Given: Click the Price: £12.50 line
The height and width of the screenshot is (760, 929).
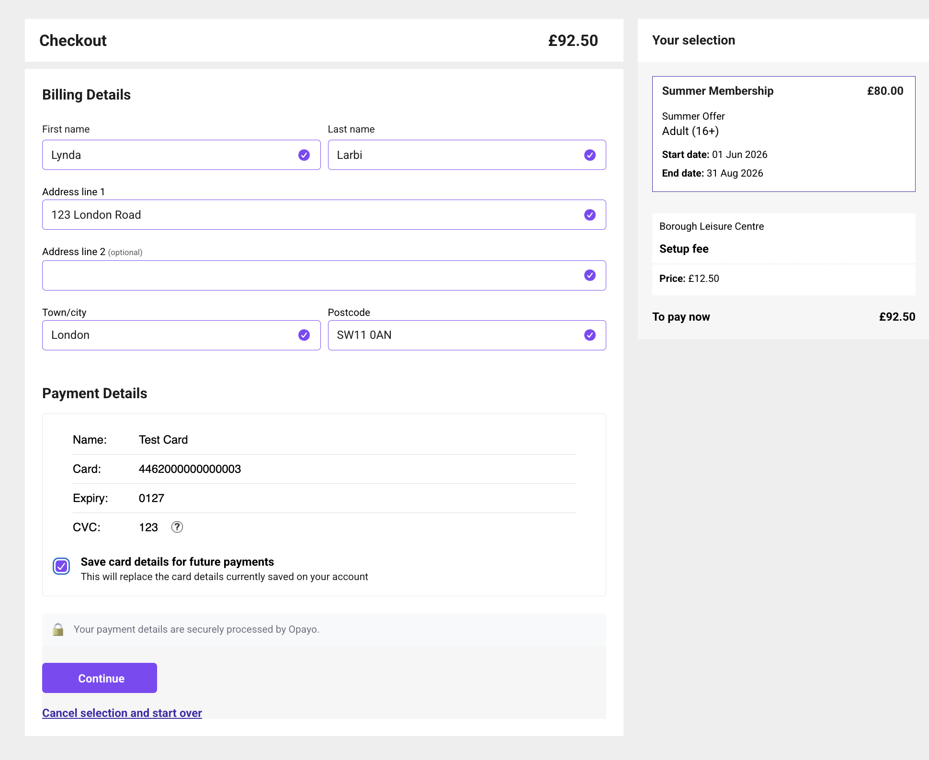Looking at the screenshot, I should 689,279.
